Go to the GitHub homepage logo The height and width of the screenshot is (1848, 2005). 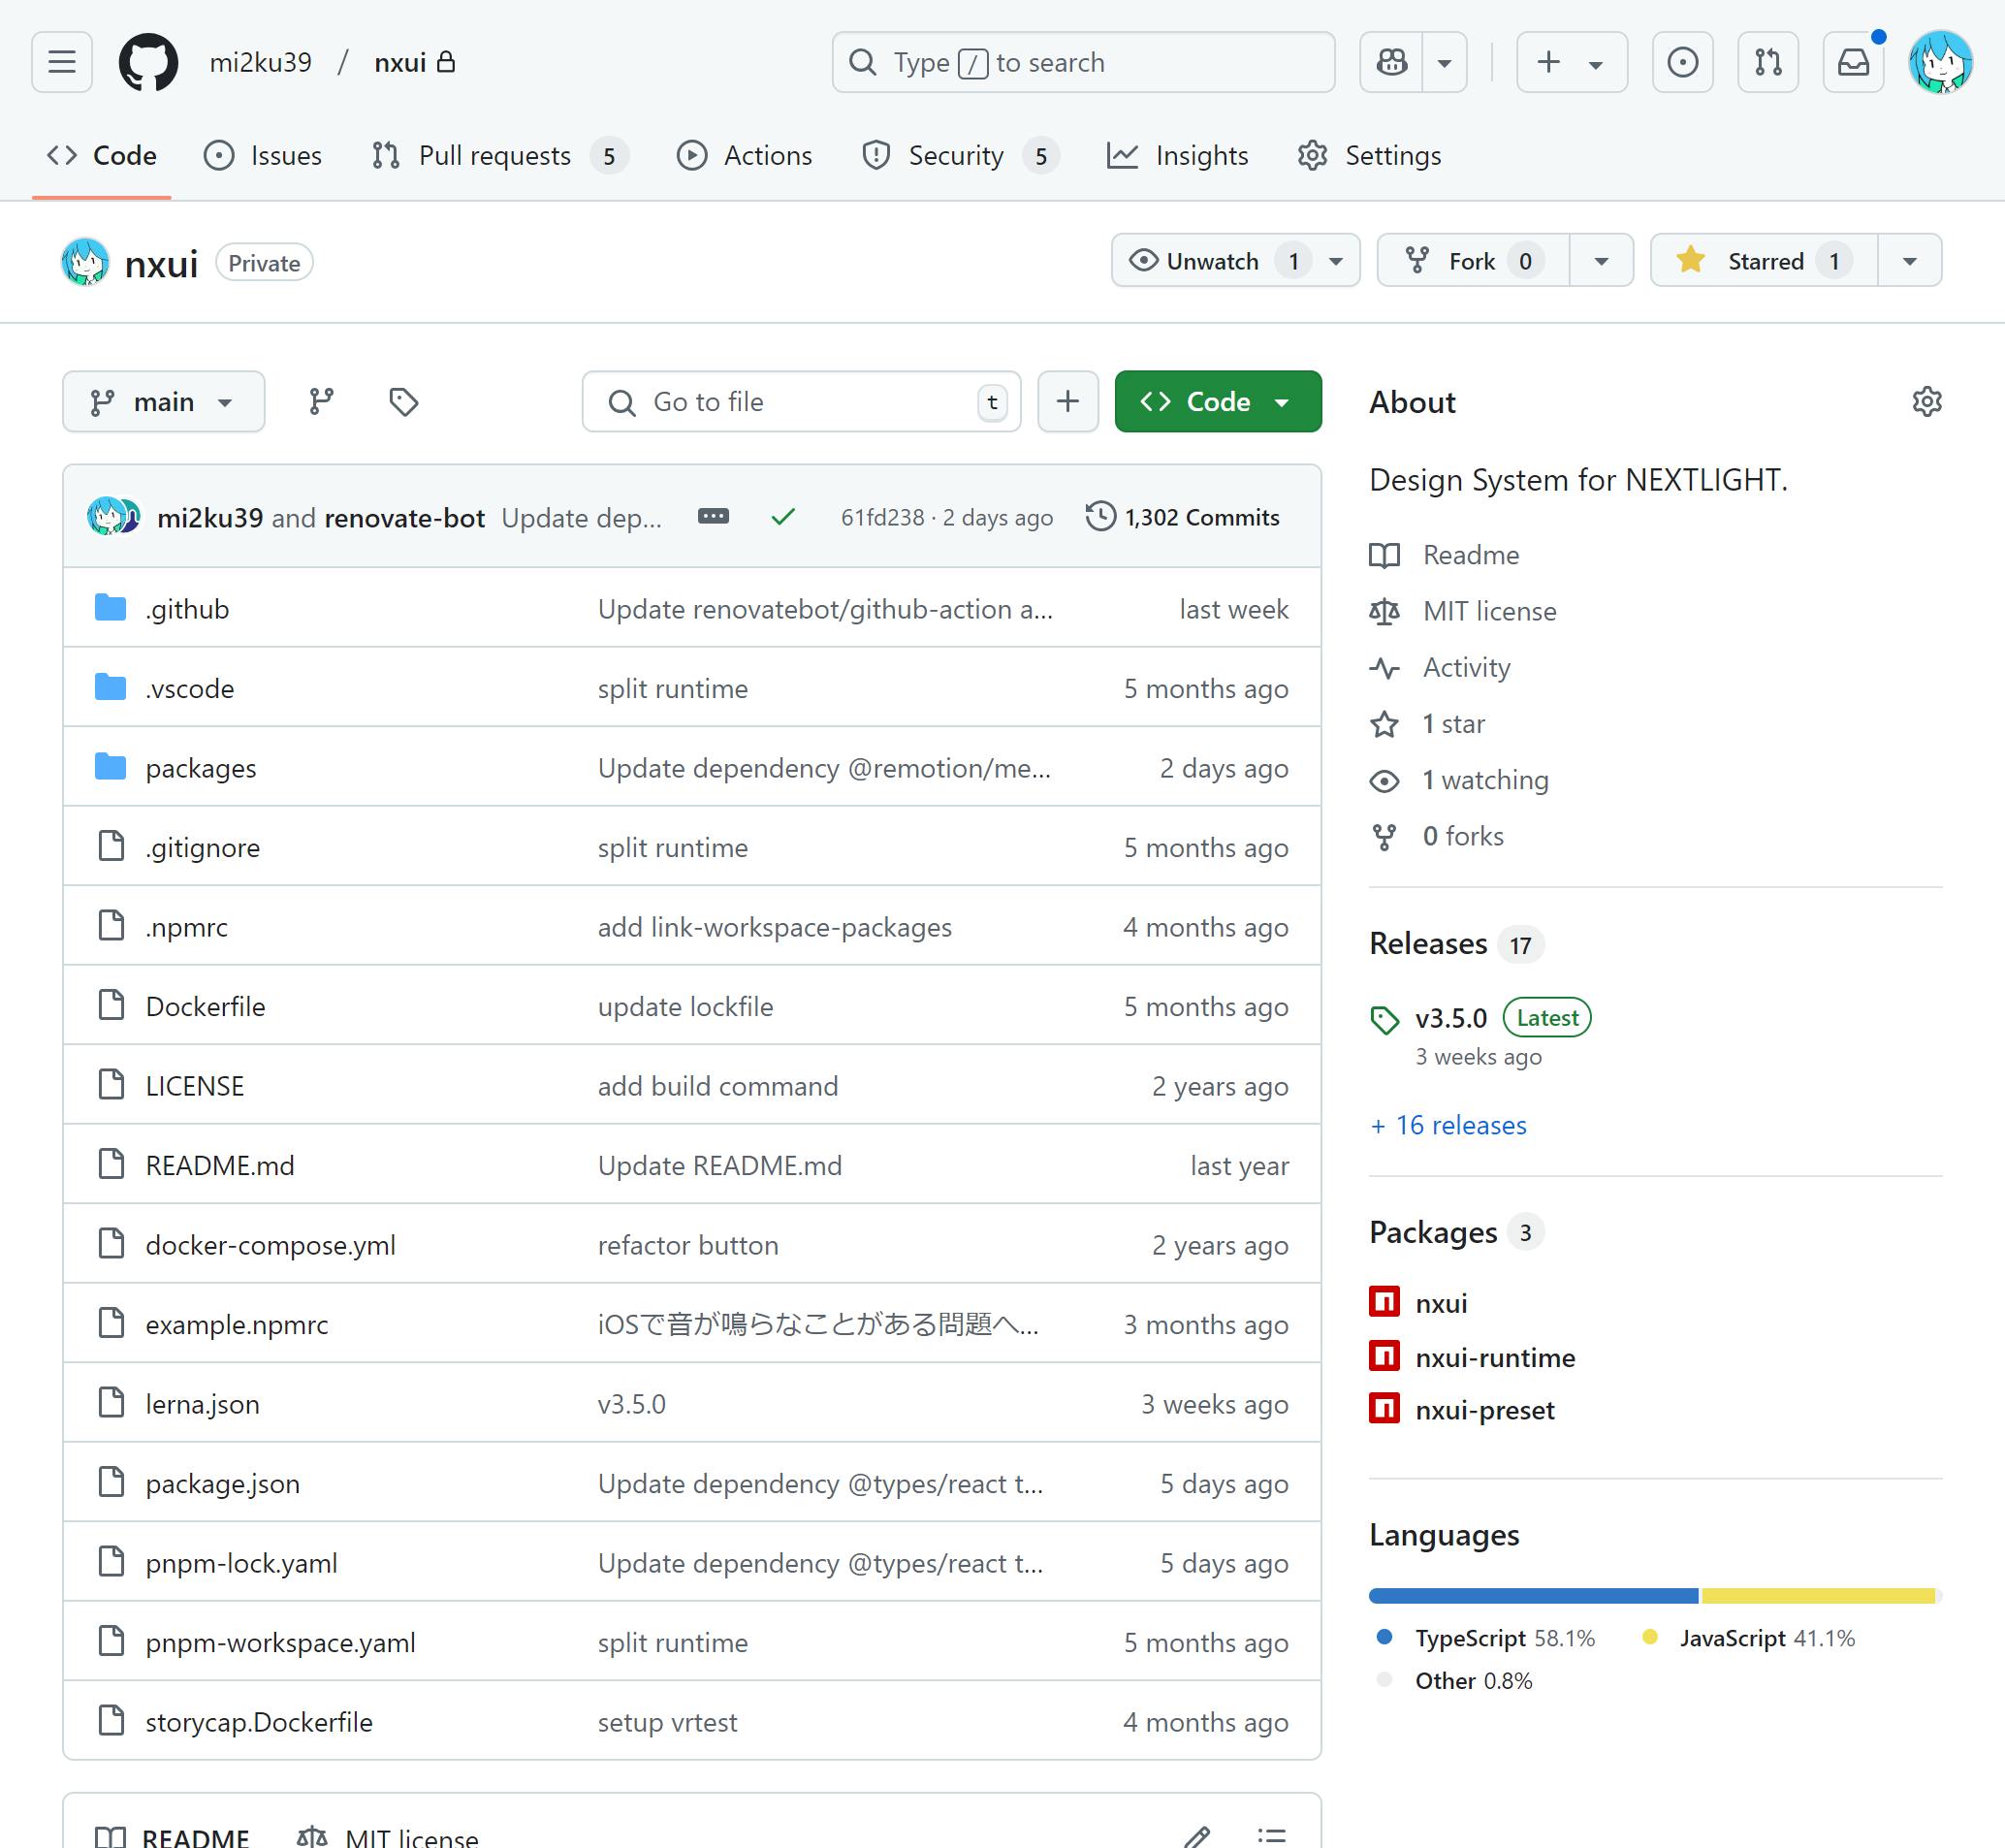(148, 62)
